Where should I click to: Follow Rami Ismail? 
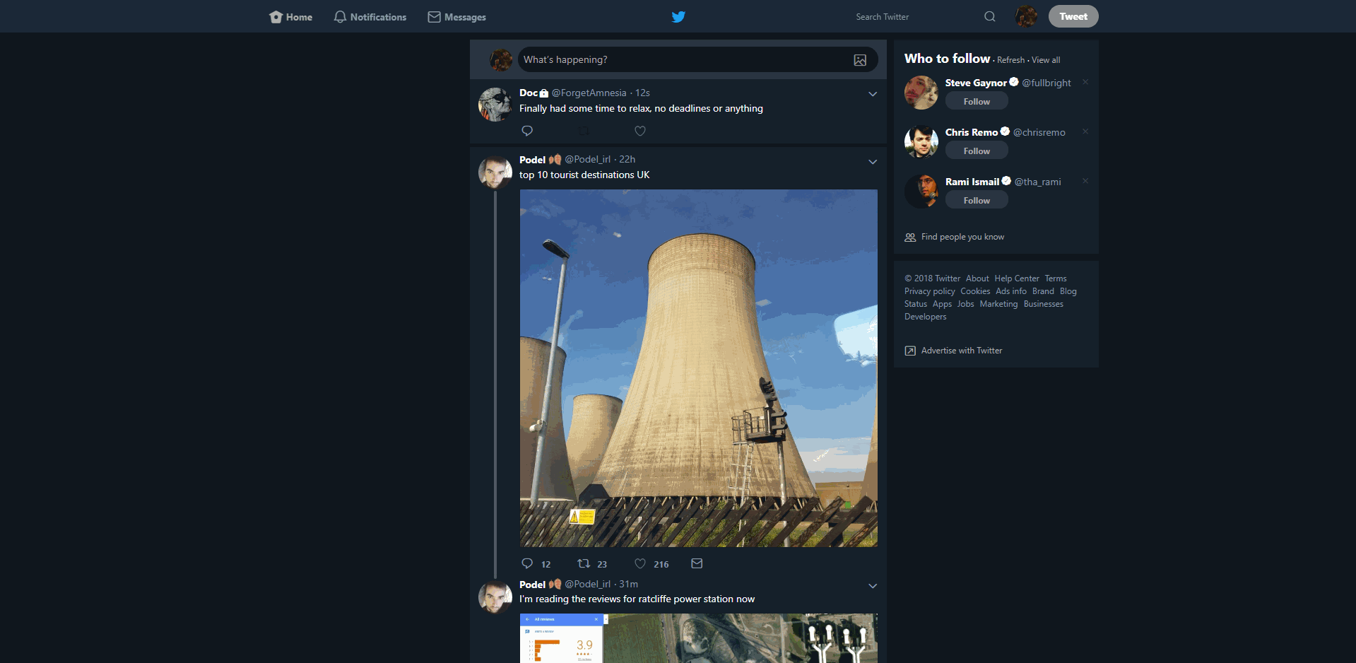point(977,201)
